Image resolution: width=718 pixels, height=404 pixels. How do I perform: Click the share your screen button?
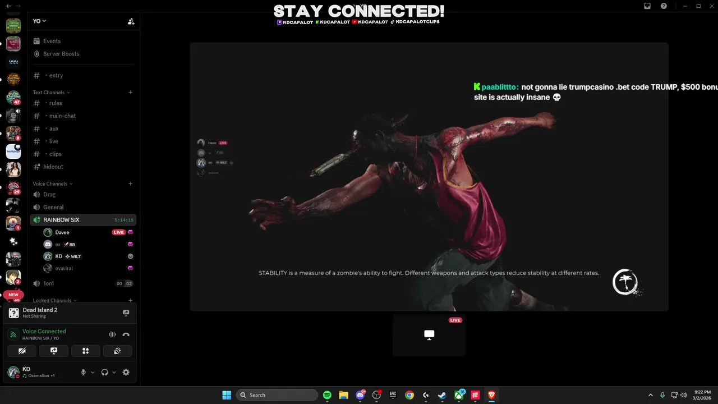54,351
